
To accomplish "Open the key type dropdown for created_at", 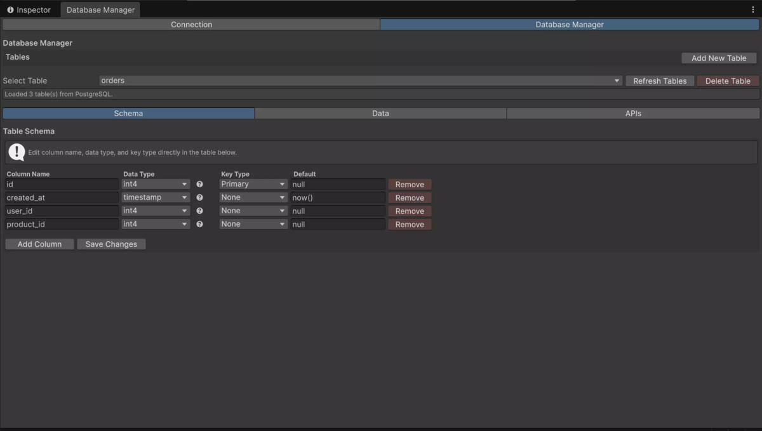I will coord(253,197).
